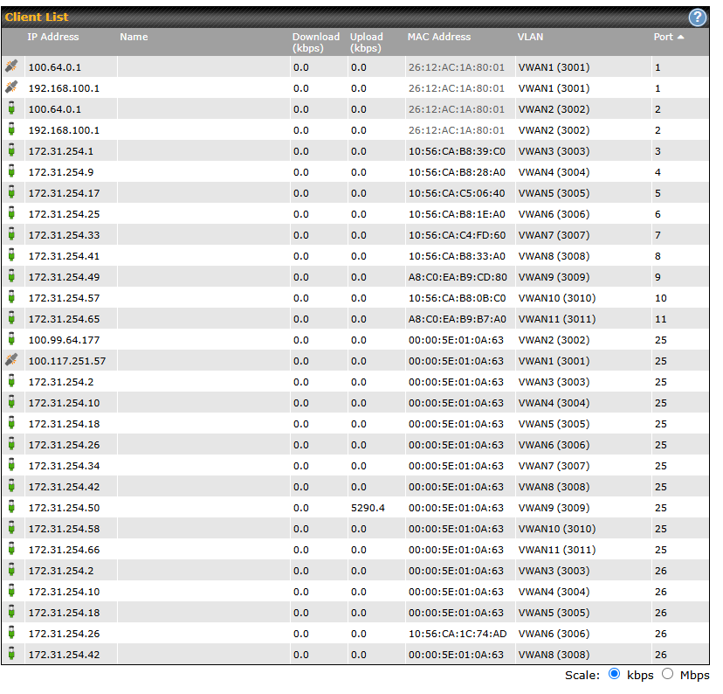723x694 pixels.
Task: Click VLAN VWAN10 (3010) on port 10
Action: pyautogui.click(x=557, y=298)
